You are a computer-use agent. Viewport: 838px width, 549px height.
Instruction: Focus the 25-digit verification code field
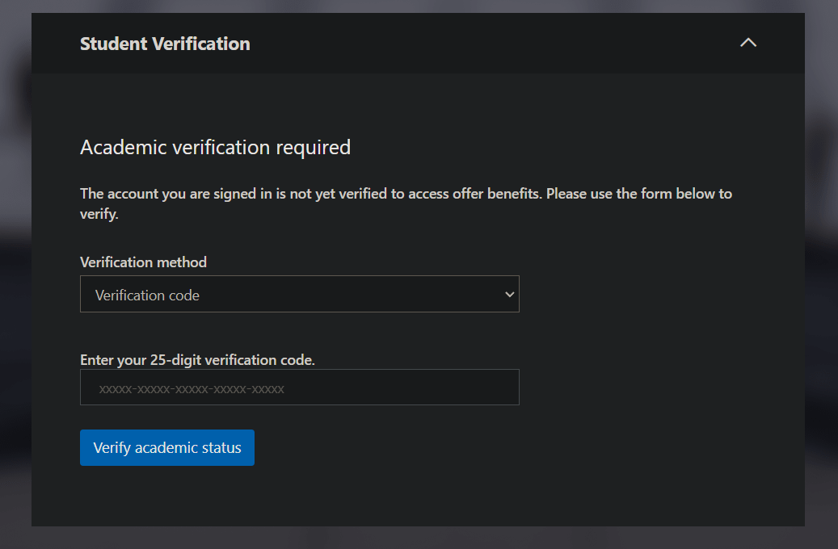[x=299, y=388]
